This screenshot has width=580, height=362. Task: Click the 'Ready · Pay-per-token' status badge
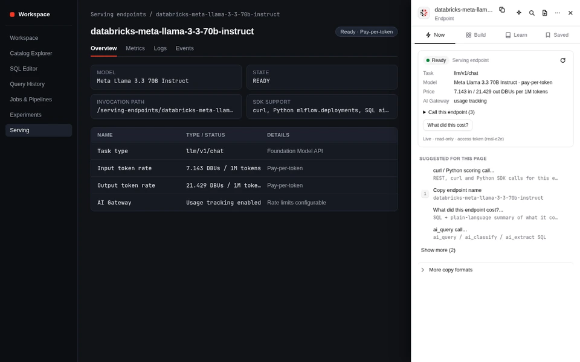pyautogui.click(x=366, y=32)
